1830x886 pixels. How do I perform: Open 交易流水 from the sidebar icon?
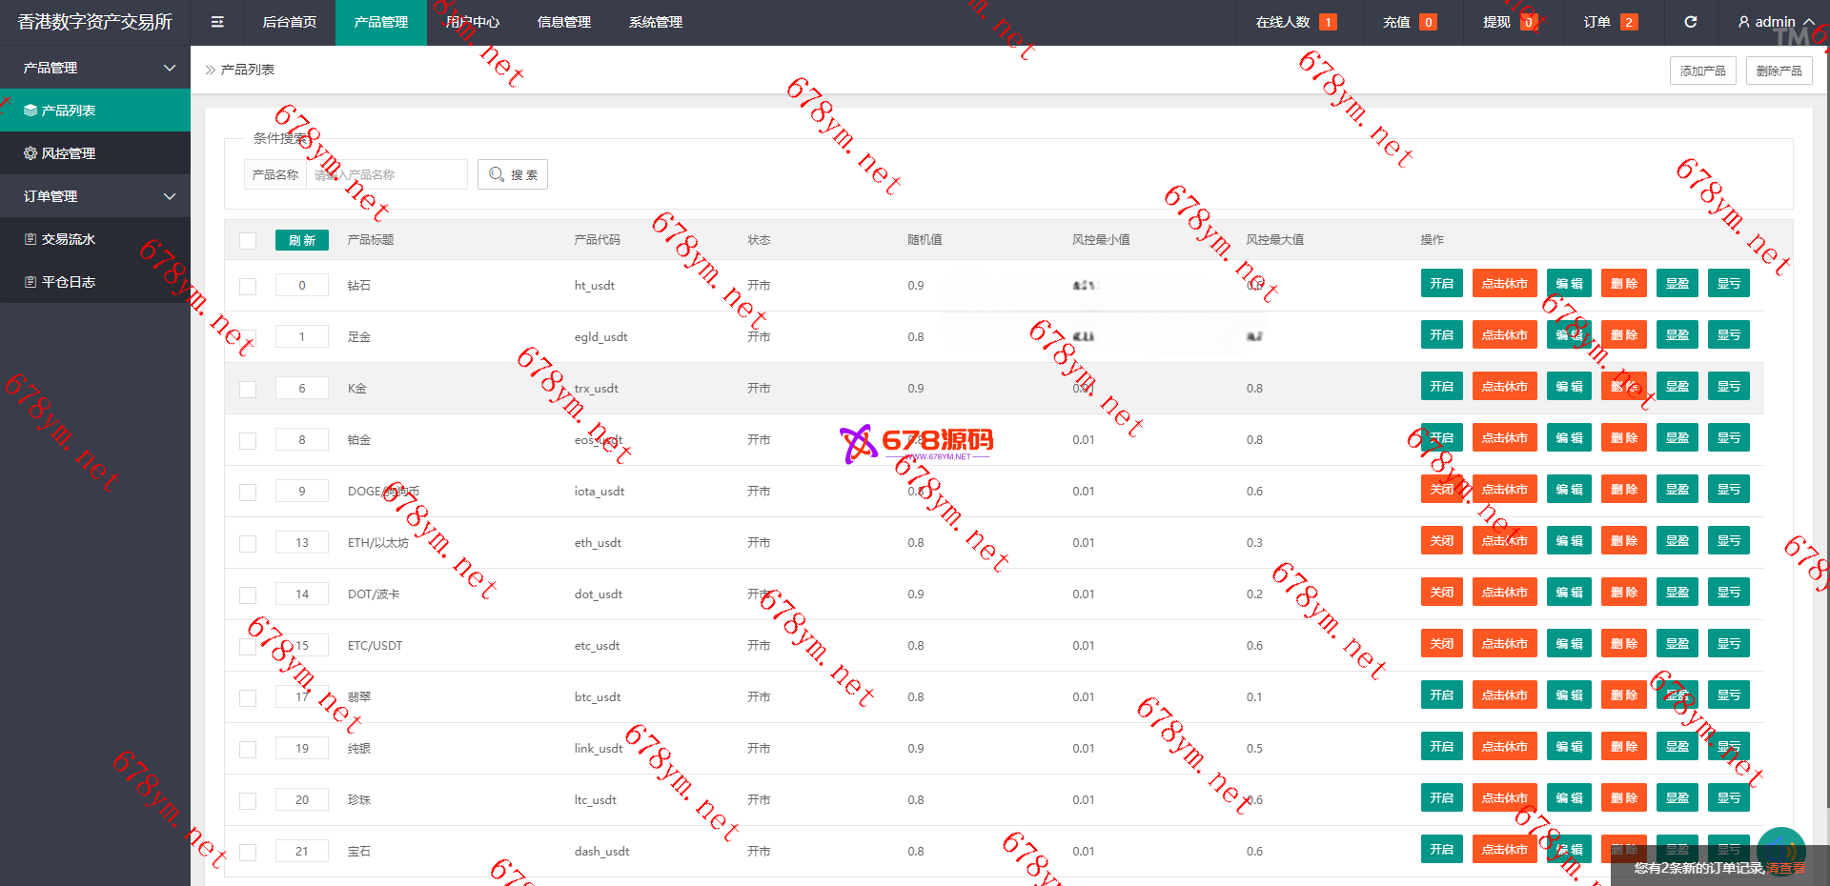click(30, 239)
